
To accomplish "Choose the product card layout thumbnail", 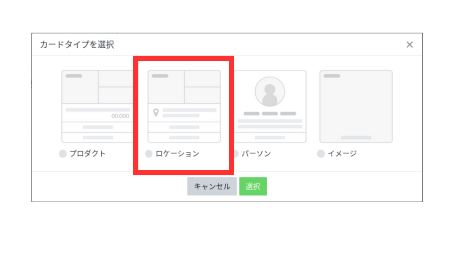I will (x=98, y=106).
